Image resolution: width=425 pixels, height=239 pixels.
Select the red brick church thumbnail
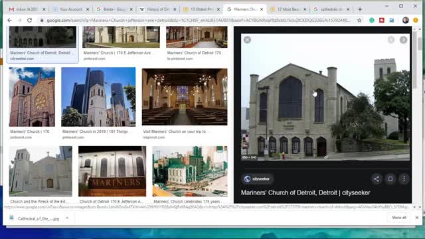[32, 97]
